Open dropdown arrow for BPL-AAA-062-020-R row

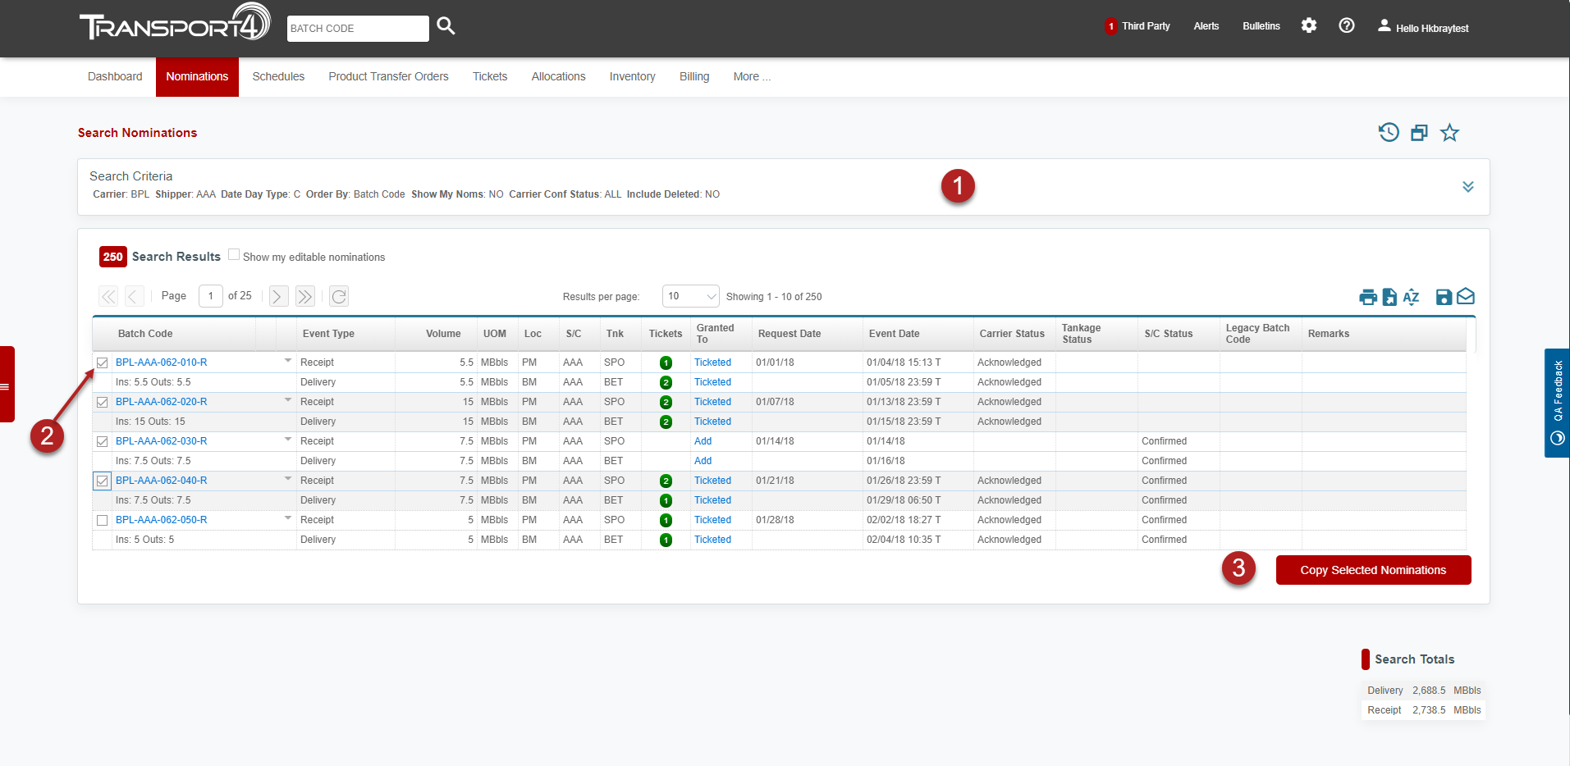(288, 400)
